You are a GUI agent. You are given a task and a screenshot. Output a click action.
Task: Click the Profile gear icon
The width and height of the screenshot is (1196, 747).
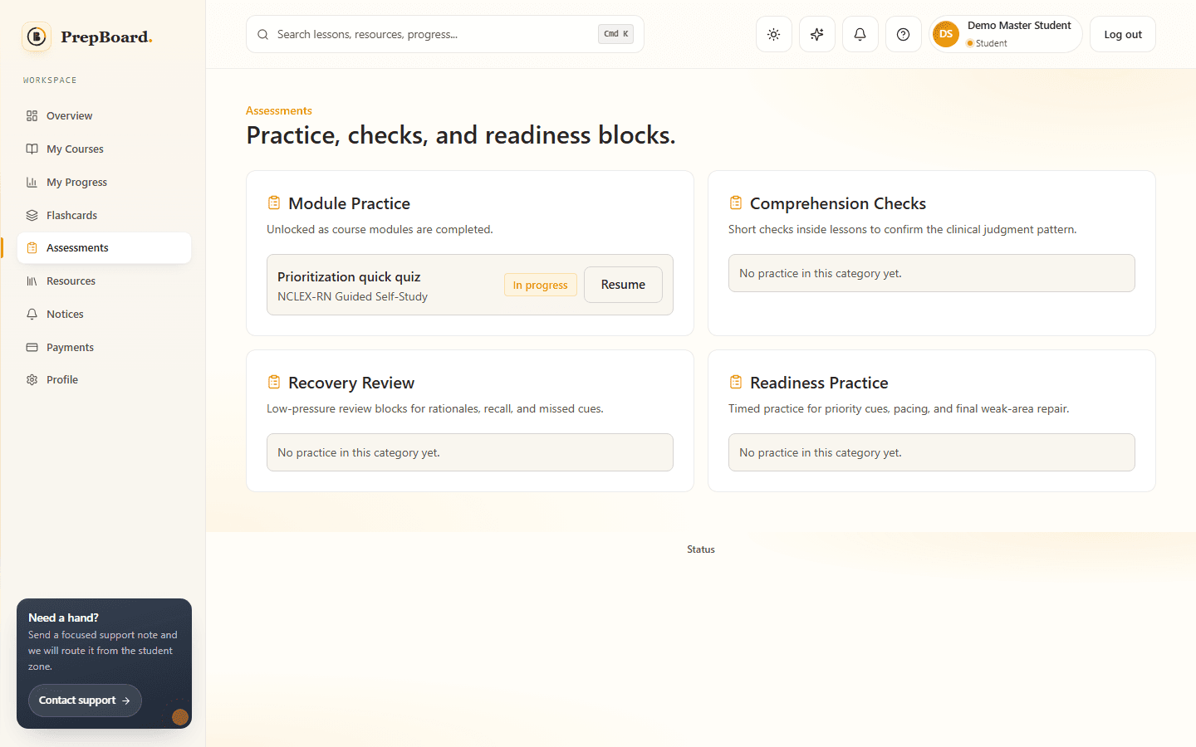point(32,379)
